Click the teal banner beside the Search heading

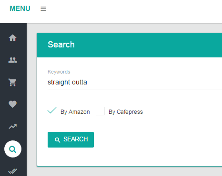click(148, 45)
